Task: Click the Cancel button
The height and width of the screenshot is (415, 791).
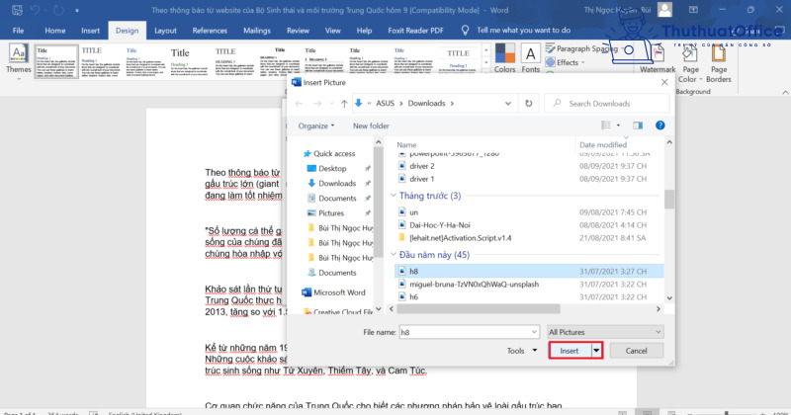Action: coord(636,351)
